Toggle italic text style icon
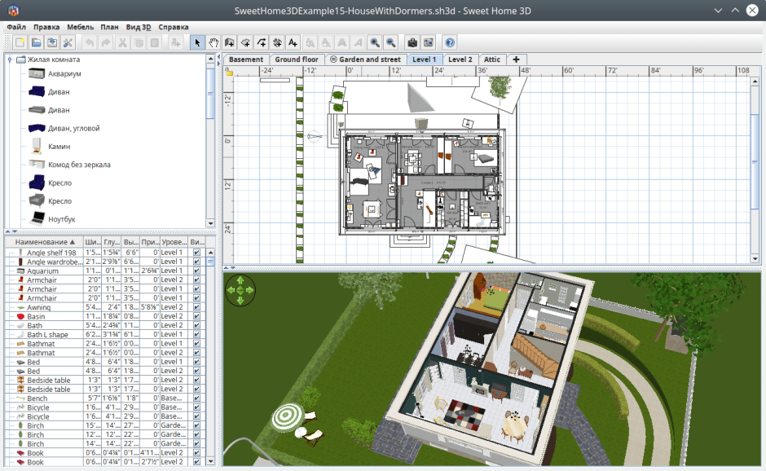 point(358,42)
